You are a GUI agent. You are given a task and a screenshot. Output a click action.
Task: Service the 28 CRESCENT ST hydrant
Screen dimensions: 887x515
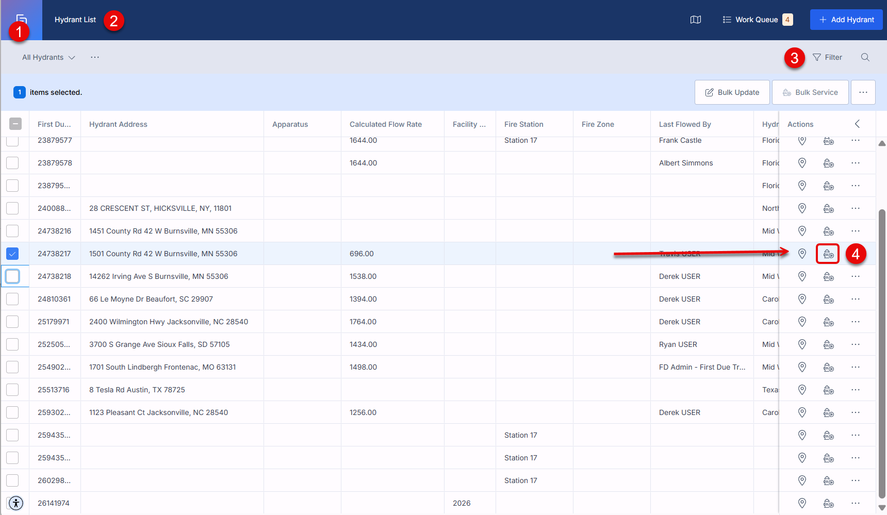point(829,208)
